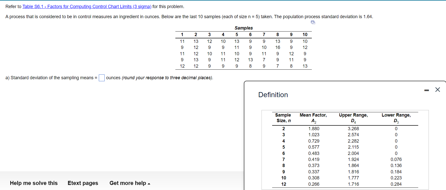
Task: Click the Samples table heading
Action: pyautogui.click(x=243, y=28)
